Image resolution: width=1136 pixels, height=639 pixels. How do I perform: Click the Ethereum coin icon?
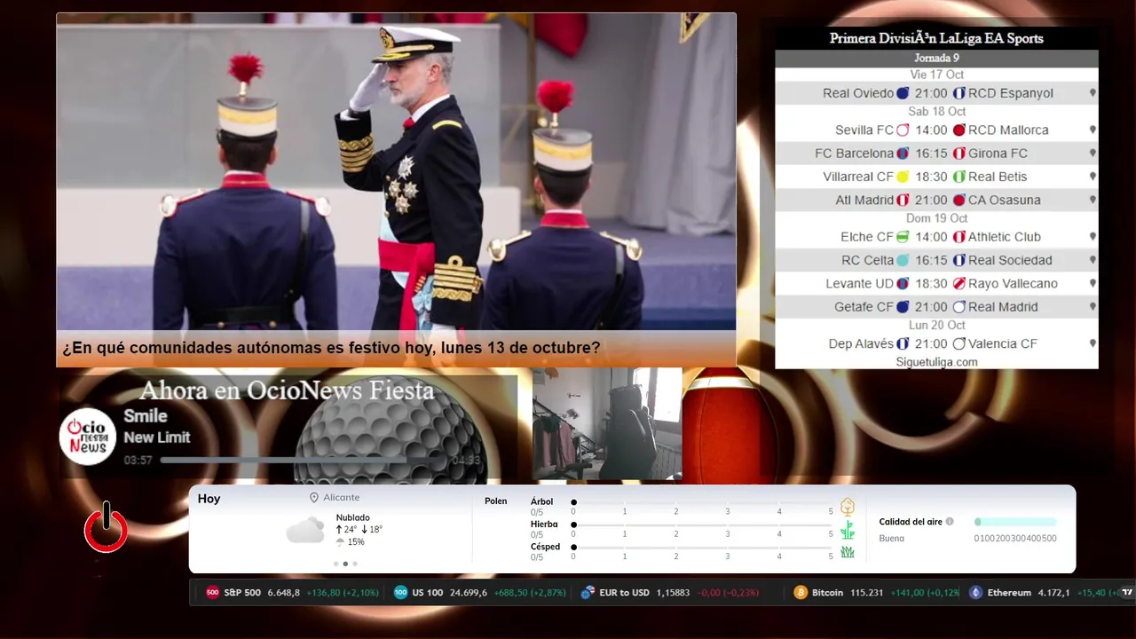pos(976,593)
